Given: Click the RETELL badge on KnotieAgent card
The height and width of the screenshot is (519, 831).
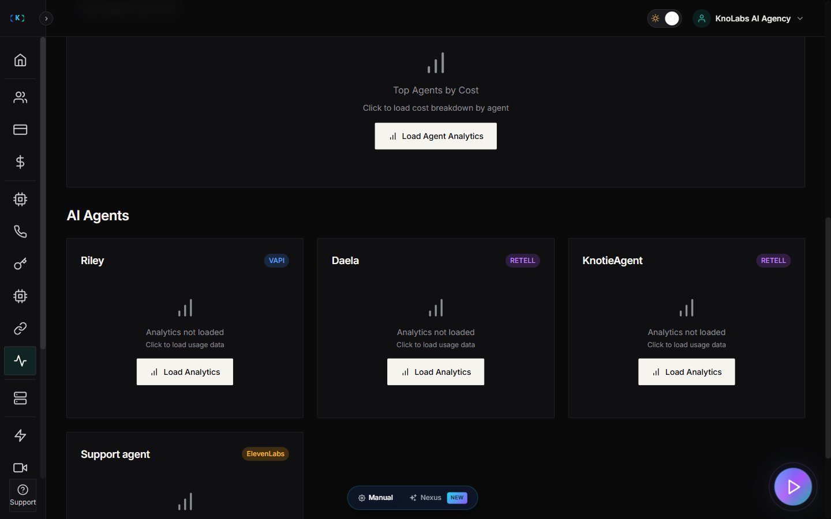Looking at the screenshot, I should tap(773, 261).
